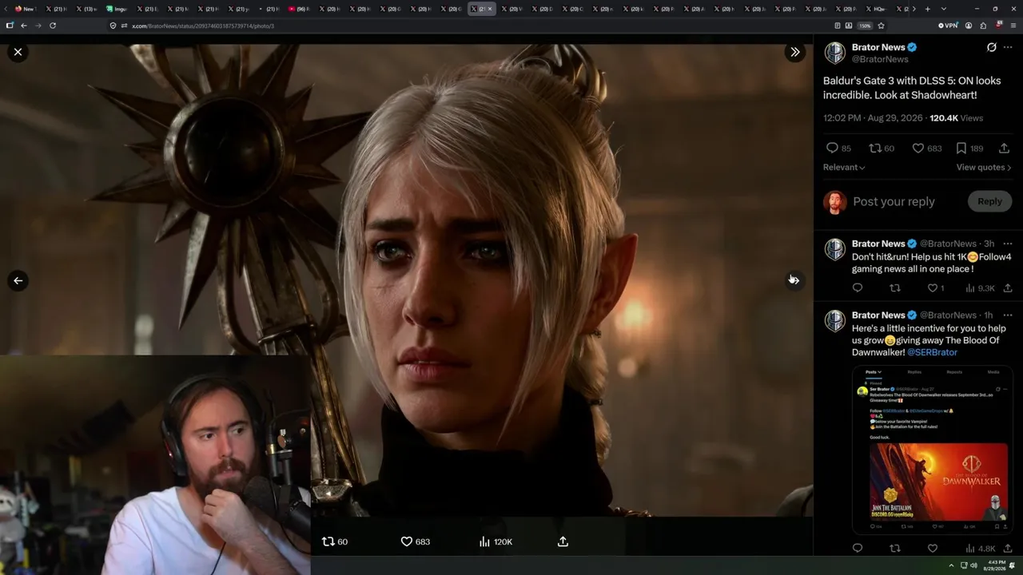Collapse the side panel with double-chevron icon
Screen dimensions: 1023x575
[x=794, y=52]
